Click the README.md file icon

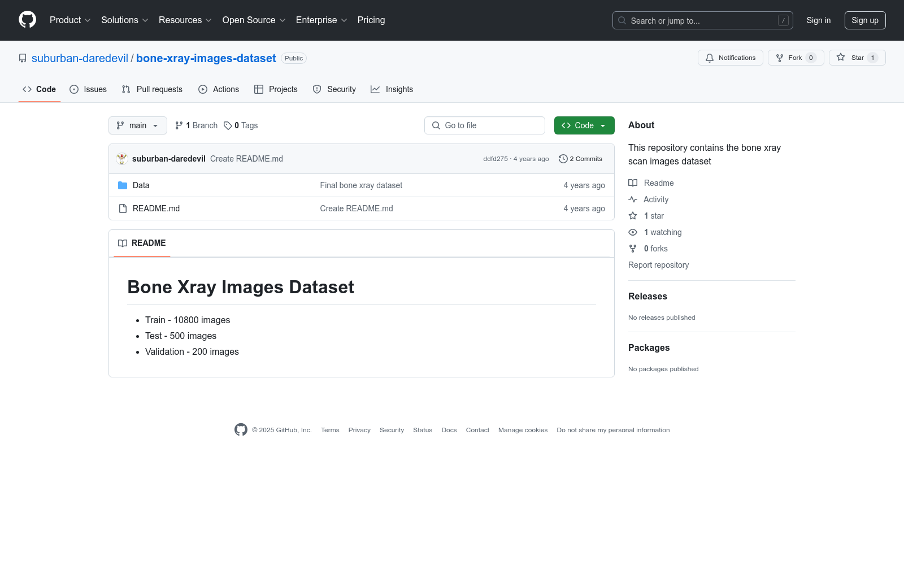click(x=123, y=208)
